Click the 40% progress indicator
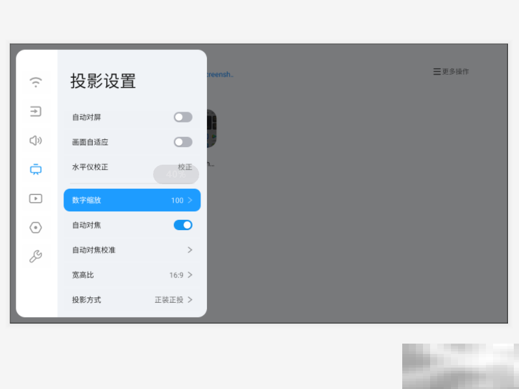 (x=176, y=174)
